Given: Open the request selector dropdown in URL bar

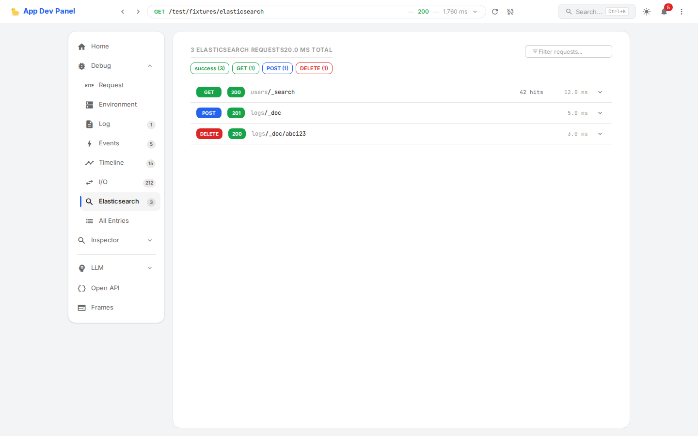Looking at the screenshot, I should tap(475, 12).
